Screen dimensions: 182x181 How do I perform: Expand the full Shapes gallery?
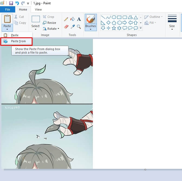tap(141, 28)
